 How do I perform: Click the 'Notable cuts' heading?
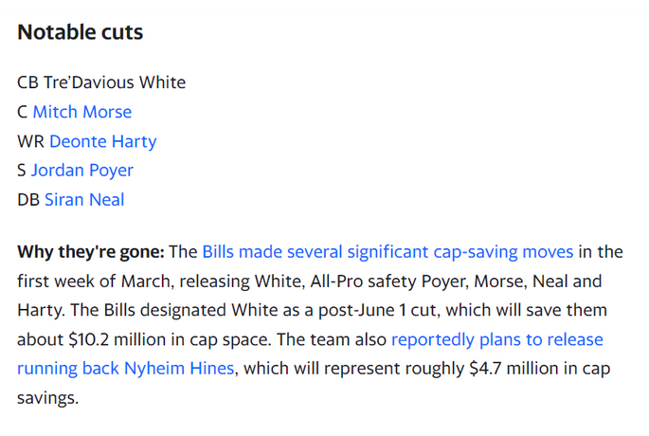click(x=81, y=32)
